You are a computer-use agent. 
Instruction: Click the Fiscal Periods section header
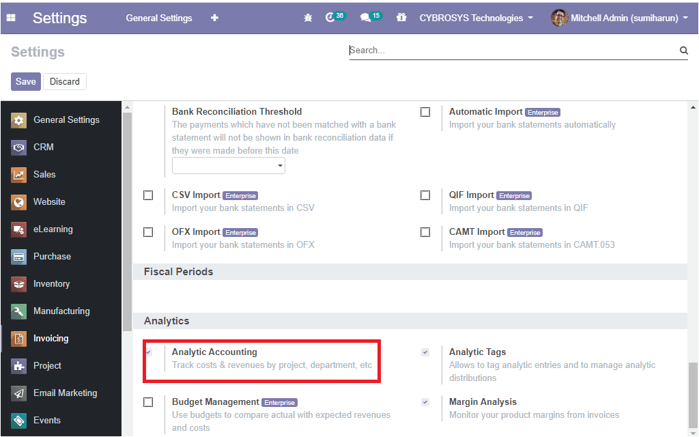410,272
